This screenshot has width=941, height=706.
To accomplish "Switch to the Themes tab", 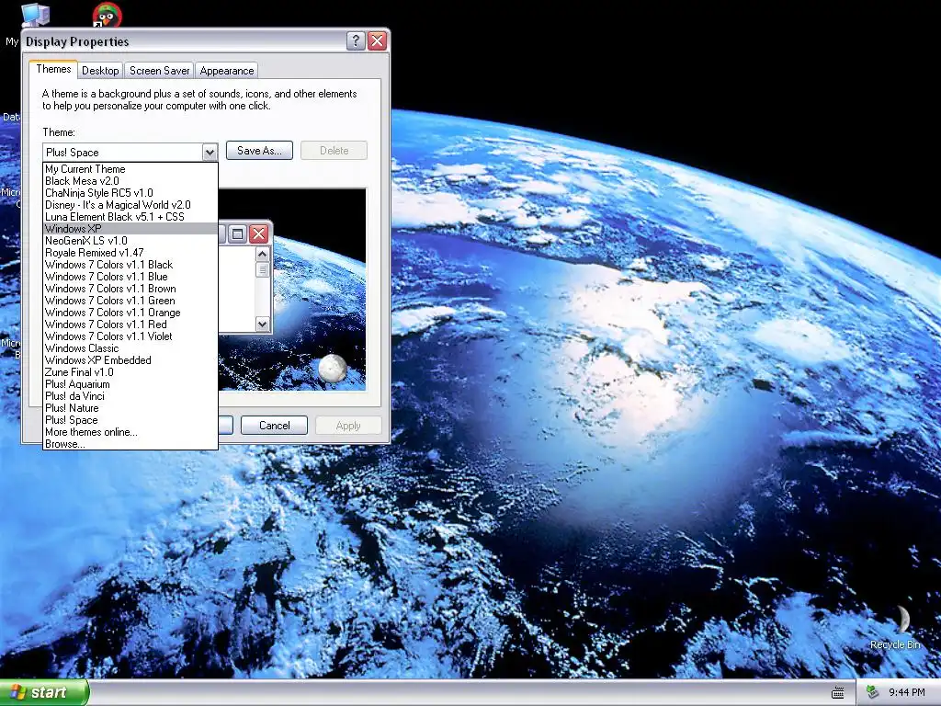I will (53, 69).
